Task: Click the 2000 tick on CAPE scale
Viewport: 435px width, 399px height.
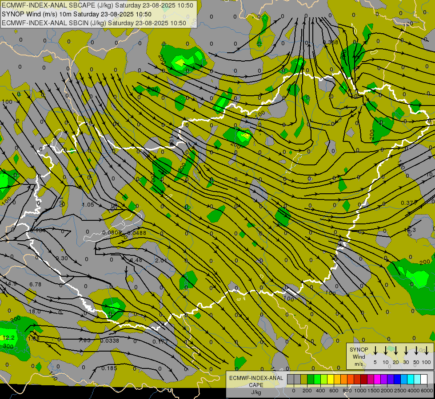Action: tap(387, 391)
